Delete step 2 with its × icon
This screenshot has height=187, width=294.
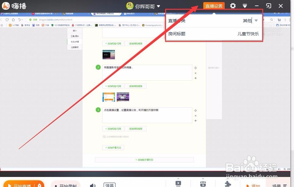pyautogui.click(x=196, y=73)
